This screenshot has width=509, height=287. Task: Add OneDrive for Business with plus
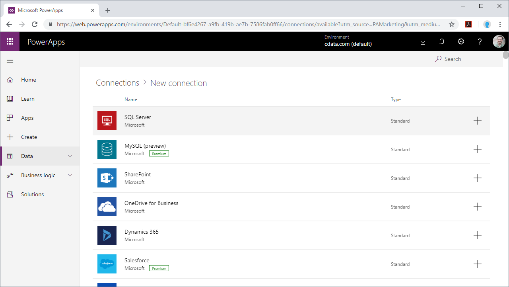tap(478, 207)
